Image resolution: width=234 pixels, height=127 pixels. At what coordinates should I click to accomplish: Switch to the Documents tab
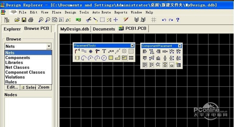click(104, 29)
